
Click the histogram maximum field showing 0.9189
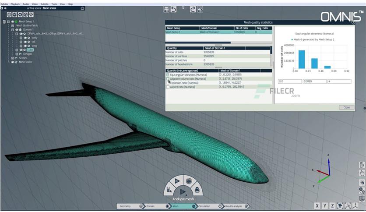[x=314, y=81]
